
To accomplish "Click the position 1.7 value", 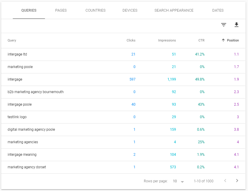I will (x=236, y=67).
